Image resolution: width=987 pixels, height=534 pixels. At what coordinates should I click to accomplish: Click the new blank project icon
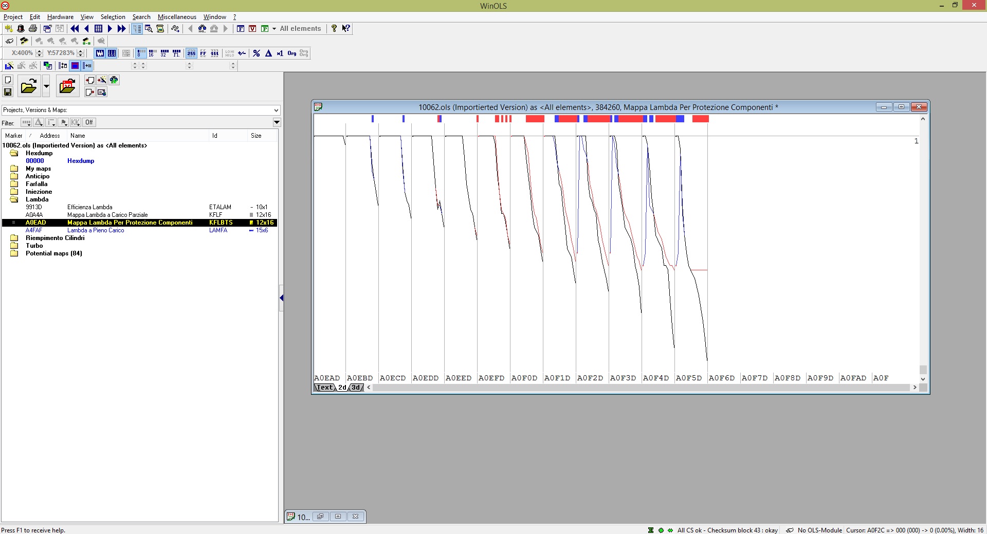tap(8, 80)
